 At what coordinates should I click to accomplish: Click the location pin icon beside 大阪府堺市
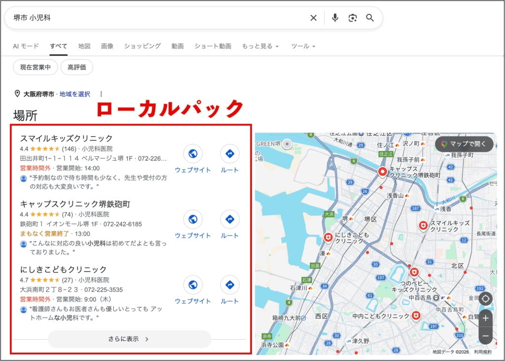(x=17, y=94)
